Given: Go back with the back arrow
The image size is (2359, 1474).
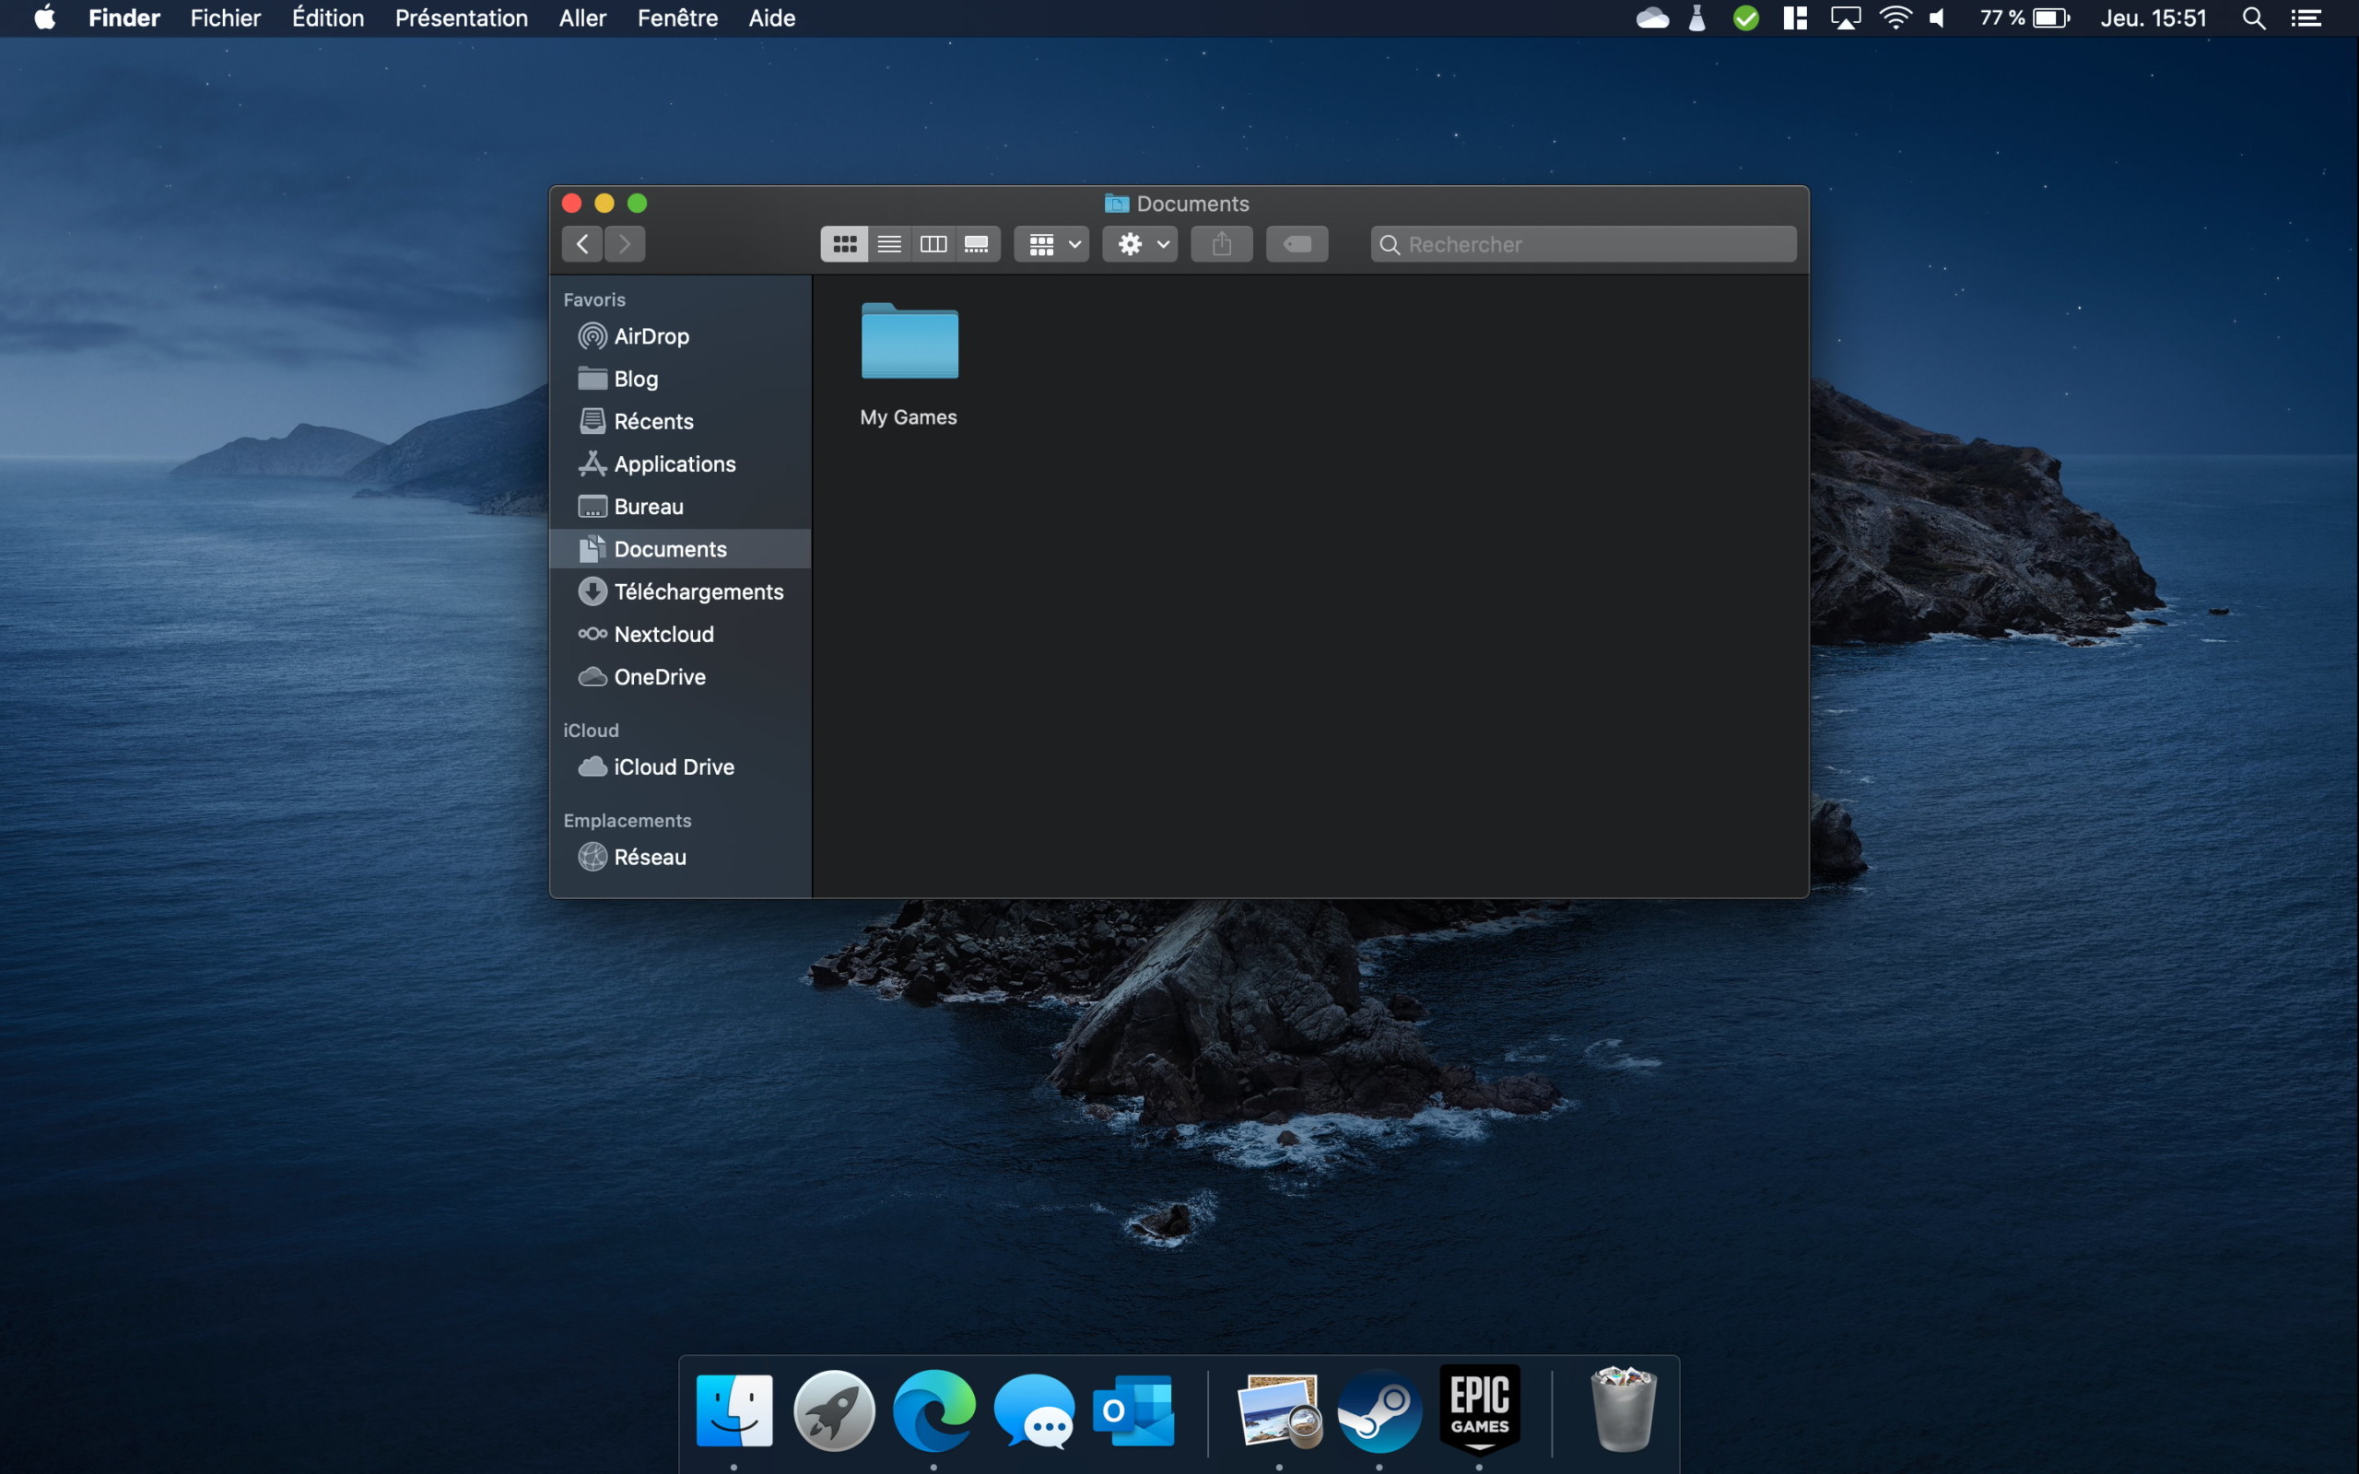Looking at the screenshot, I should (x=582, y=244).
